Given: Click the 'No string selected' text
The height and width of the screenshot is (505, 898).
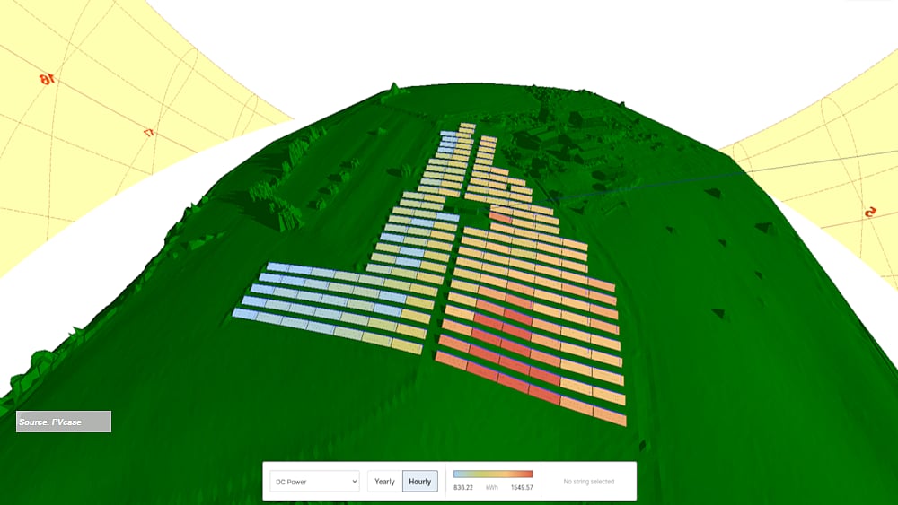Looking at the screenshot, I should [589, 482].
